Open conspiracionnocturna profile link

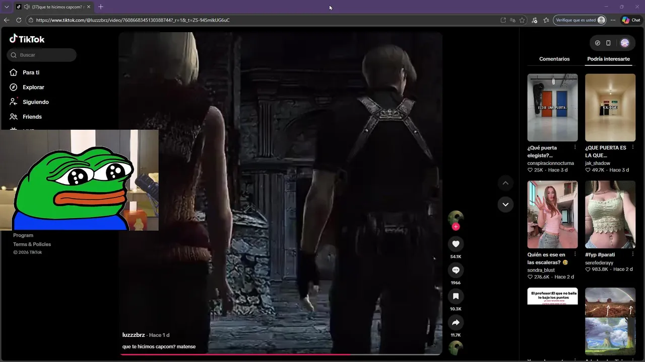click(550, 163)
